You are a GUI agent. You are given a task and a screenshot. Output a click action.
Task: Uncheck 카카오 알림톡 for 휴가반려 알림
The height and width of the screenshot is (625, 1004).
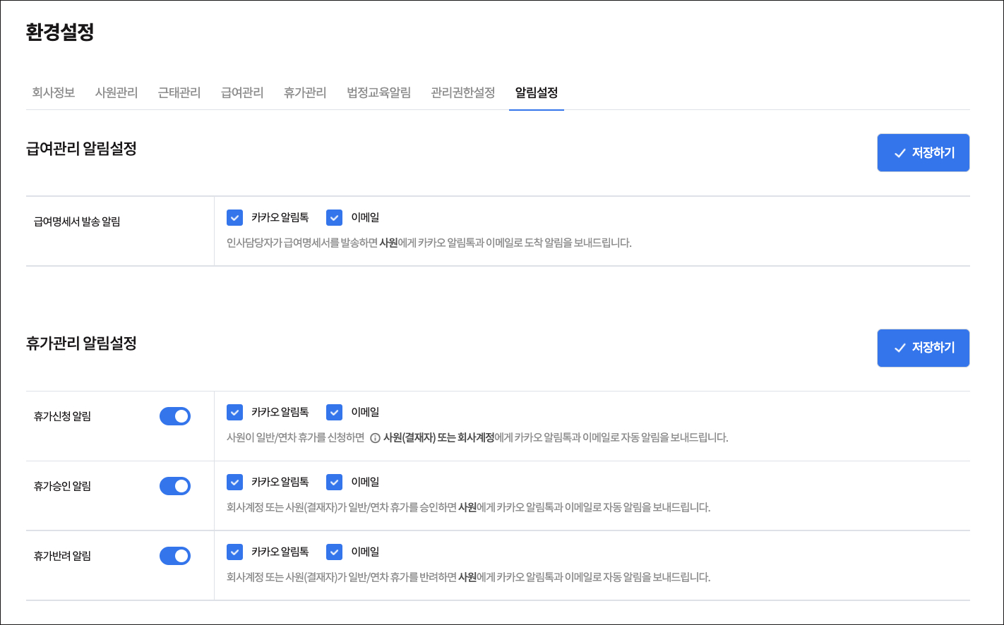235,552
